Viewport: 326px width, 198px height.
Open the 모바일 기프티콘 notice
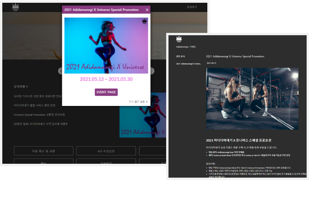(x=37, y=96)
